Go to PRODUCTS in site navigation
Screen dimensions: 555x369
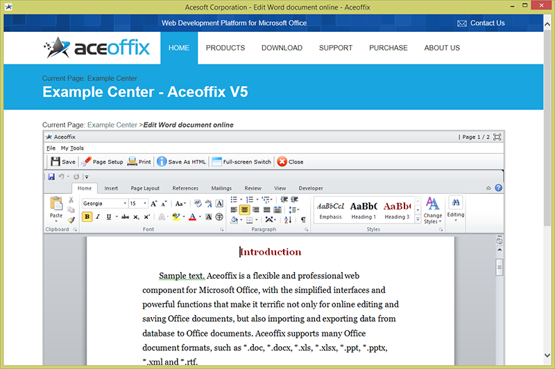pyautogui.click(x=225, y=48)
